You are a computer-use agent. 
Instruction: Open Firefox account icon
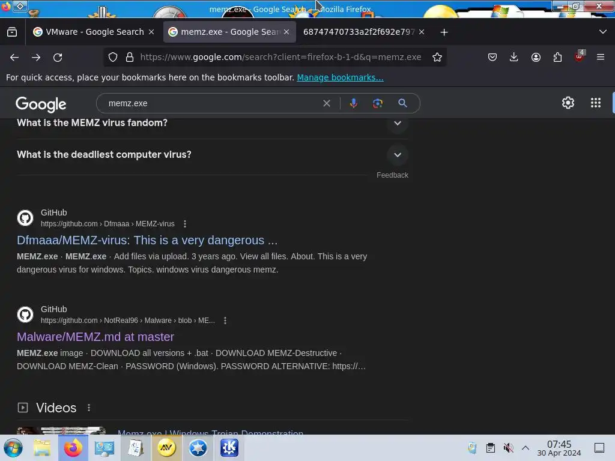(536, 57)
